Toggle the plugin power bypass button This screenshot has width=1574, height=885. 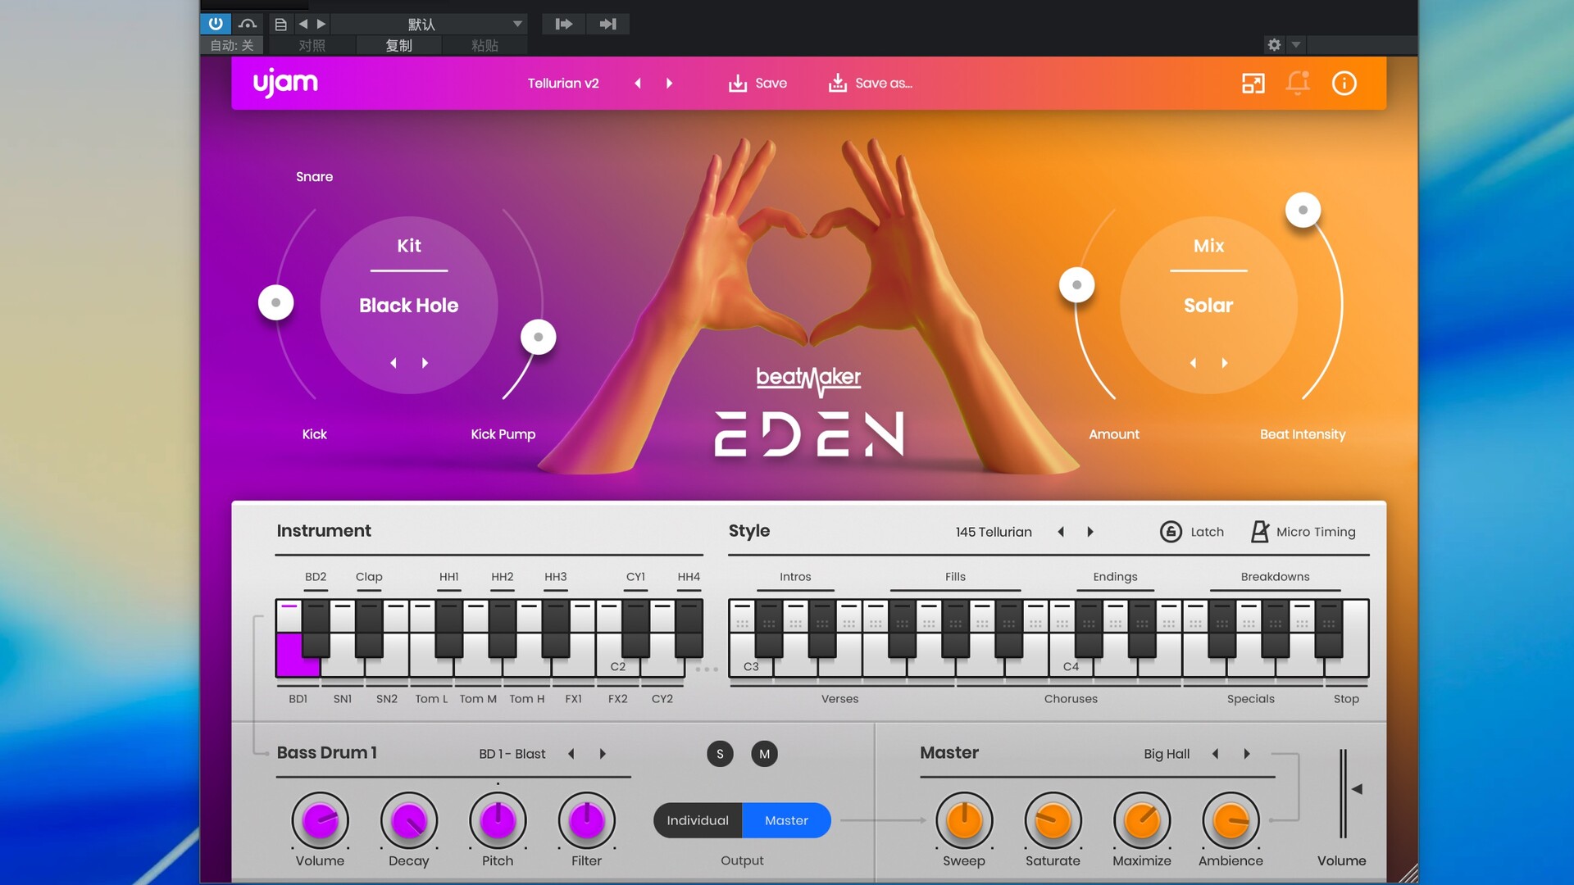point(216,24)
